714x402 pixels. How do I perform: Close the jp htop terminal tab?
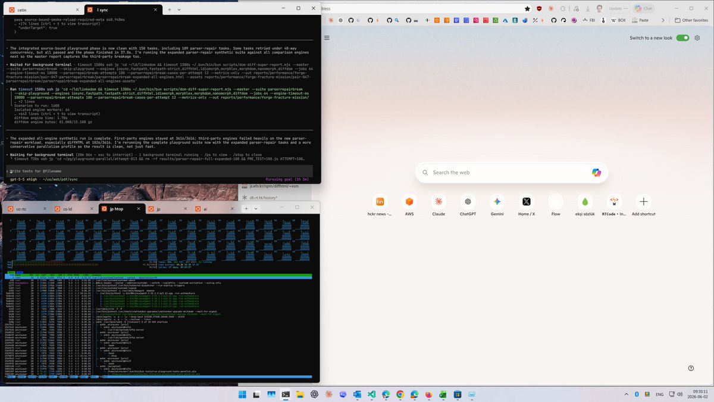139,209
